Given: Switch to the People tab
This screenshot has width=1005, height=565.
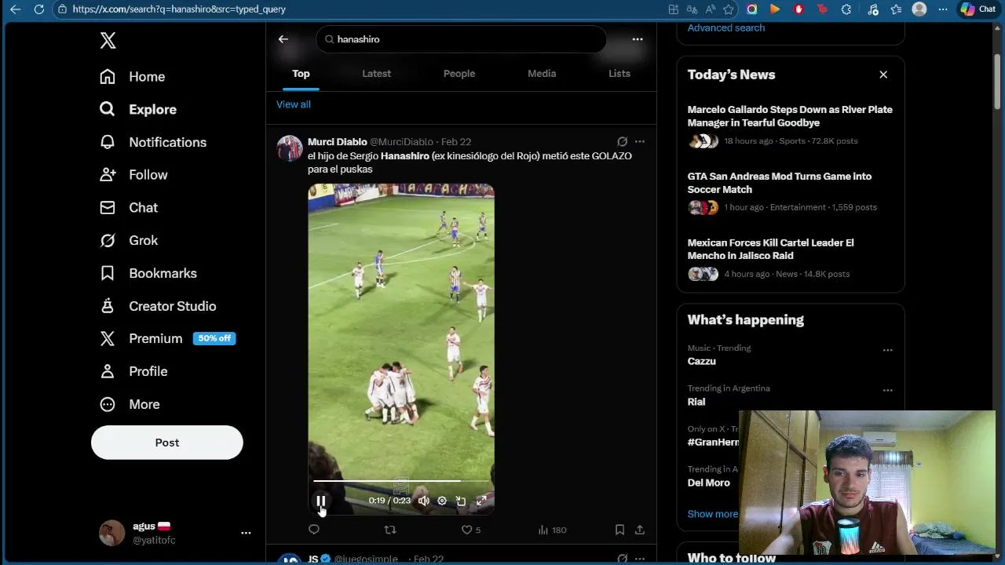Looking at the screenshot, I should pos(459,74).
